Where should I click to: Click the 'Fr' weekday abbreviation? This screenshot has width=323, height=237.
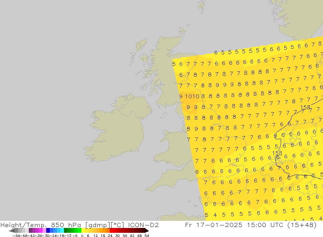188,225
